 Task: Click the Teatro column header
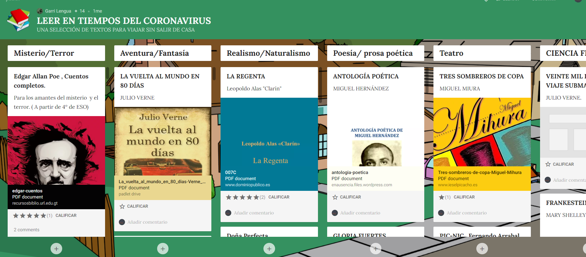(x=482, y=53)
